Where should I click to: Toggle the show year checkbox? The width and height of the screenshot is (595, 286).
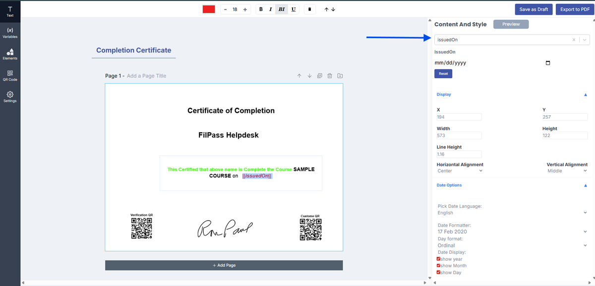click(x=438, y=259)
